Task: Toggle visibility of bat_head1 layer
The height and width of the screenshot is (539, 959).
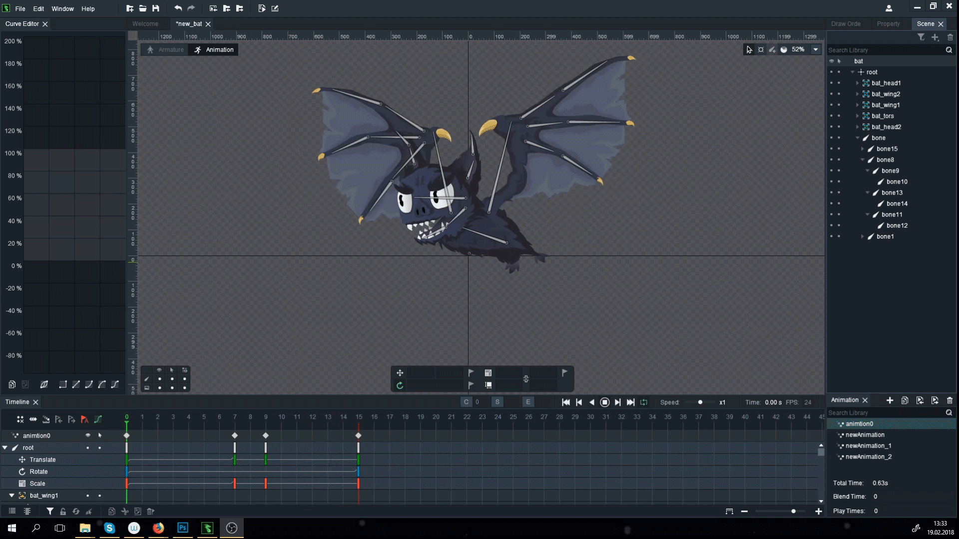Action: coord(831,83)
